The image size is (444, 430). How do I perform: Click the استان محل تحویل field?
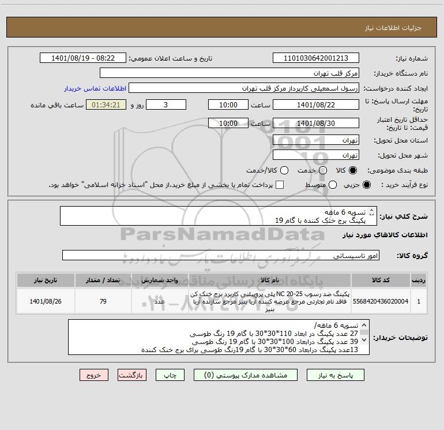[x=316, y=140]
